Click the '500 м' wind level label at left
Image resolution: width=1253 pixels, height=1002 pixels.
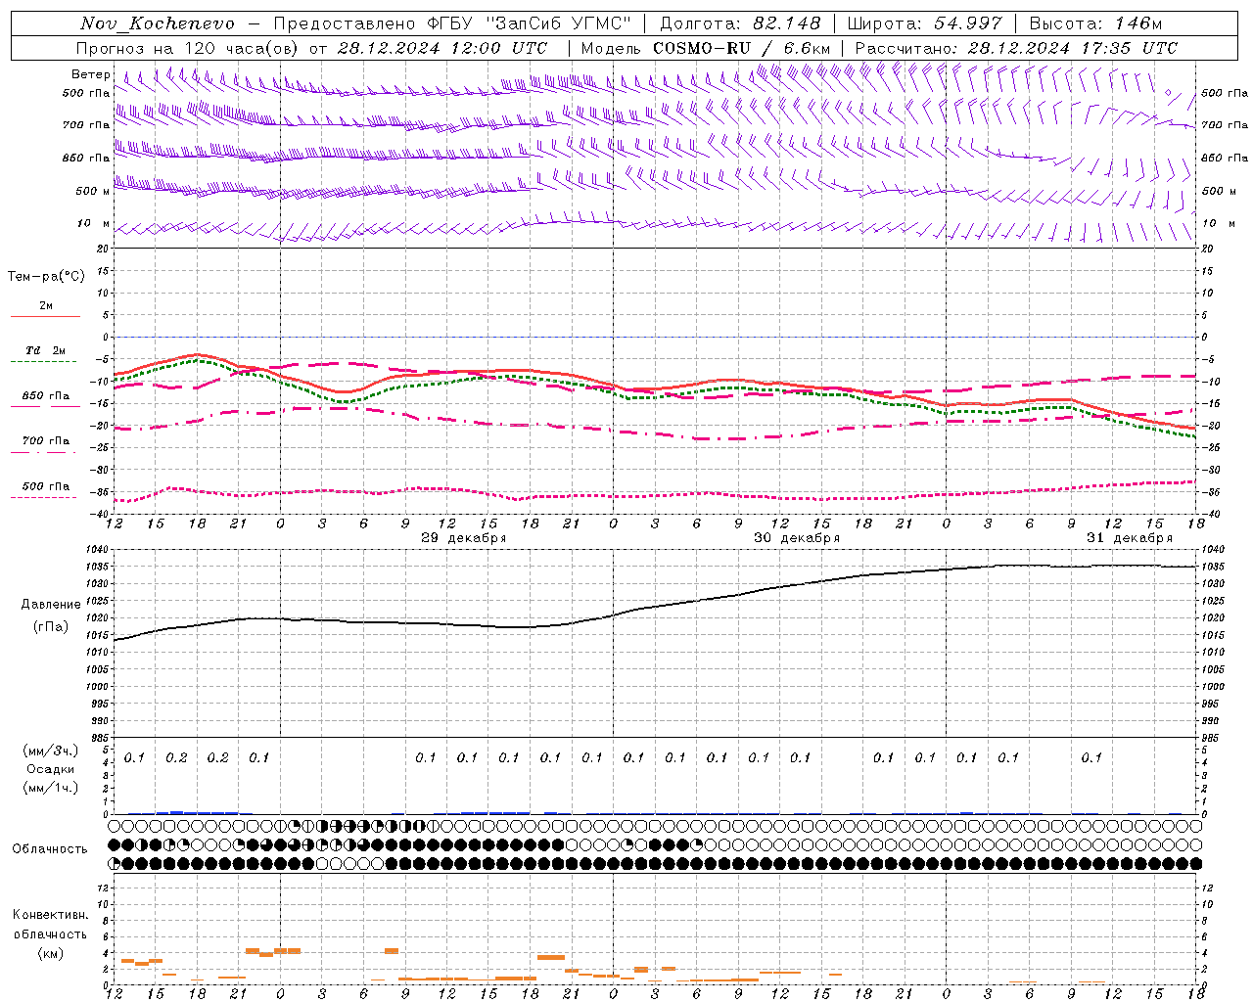click(x=93, y=191)
